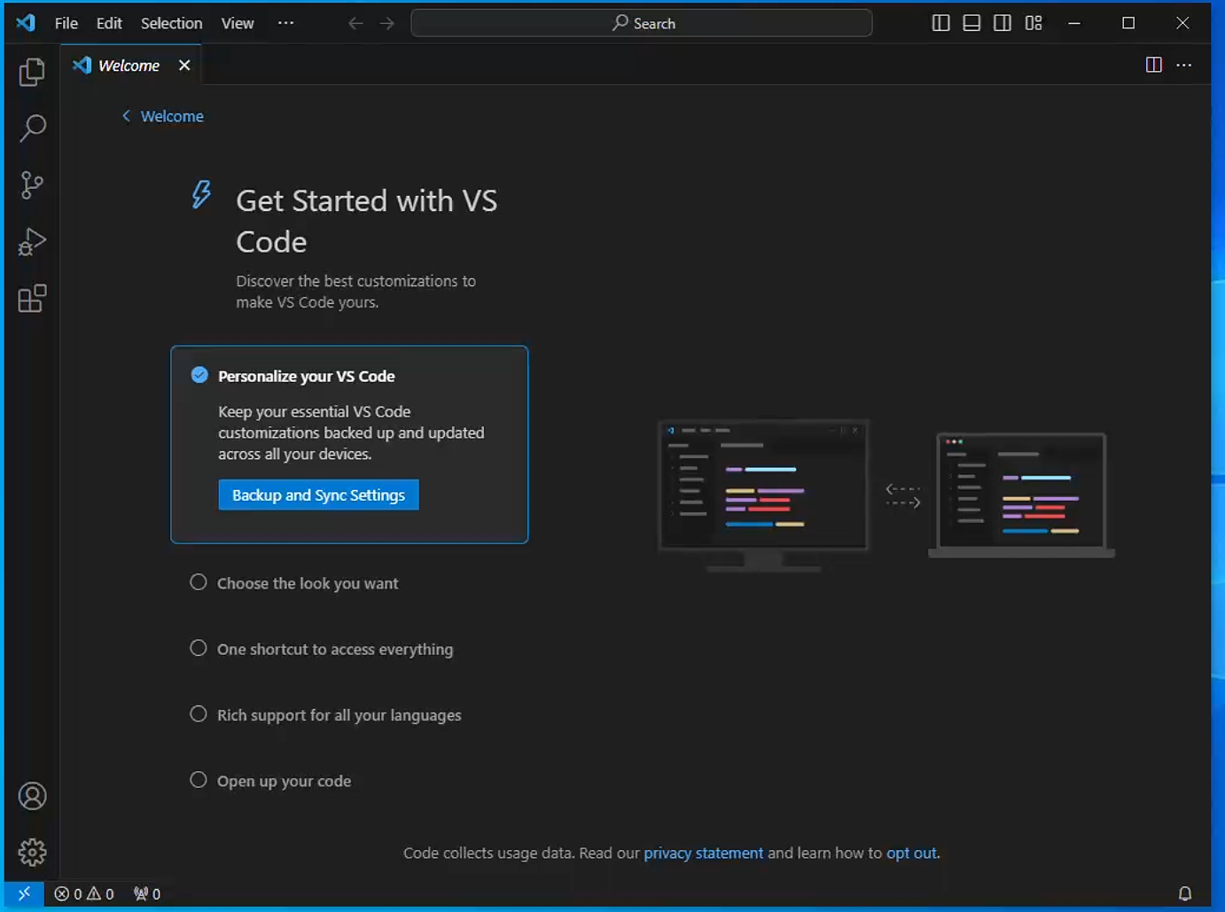Open the View menu
The height and width of the screenshot is (912, 1225).
coord(238,23)
